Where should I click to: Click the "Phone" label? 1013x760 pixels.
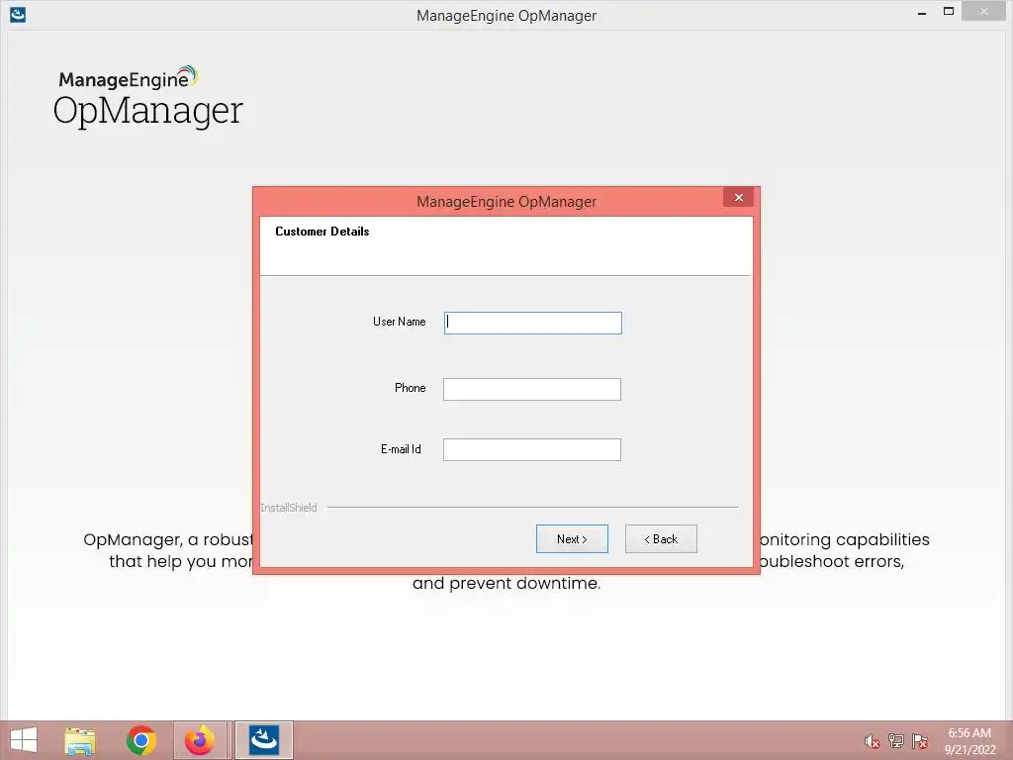tap(411, 388)
